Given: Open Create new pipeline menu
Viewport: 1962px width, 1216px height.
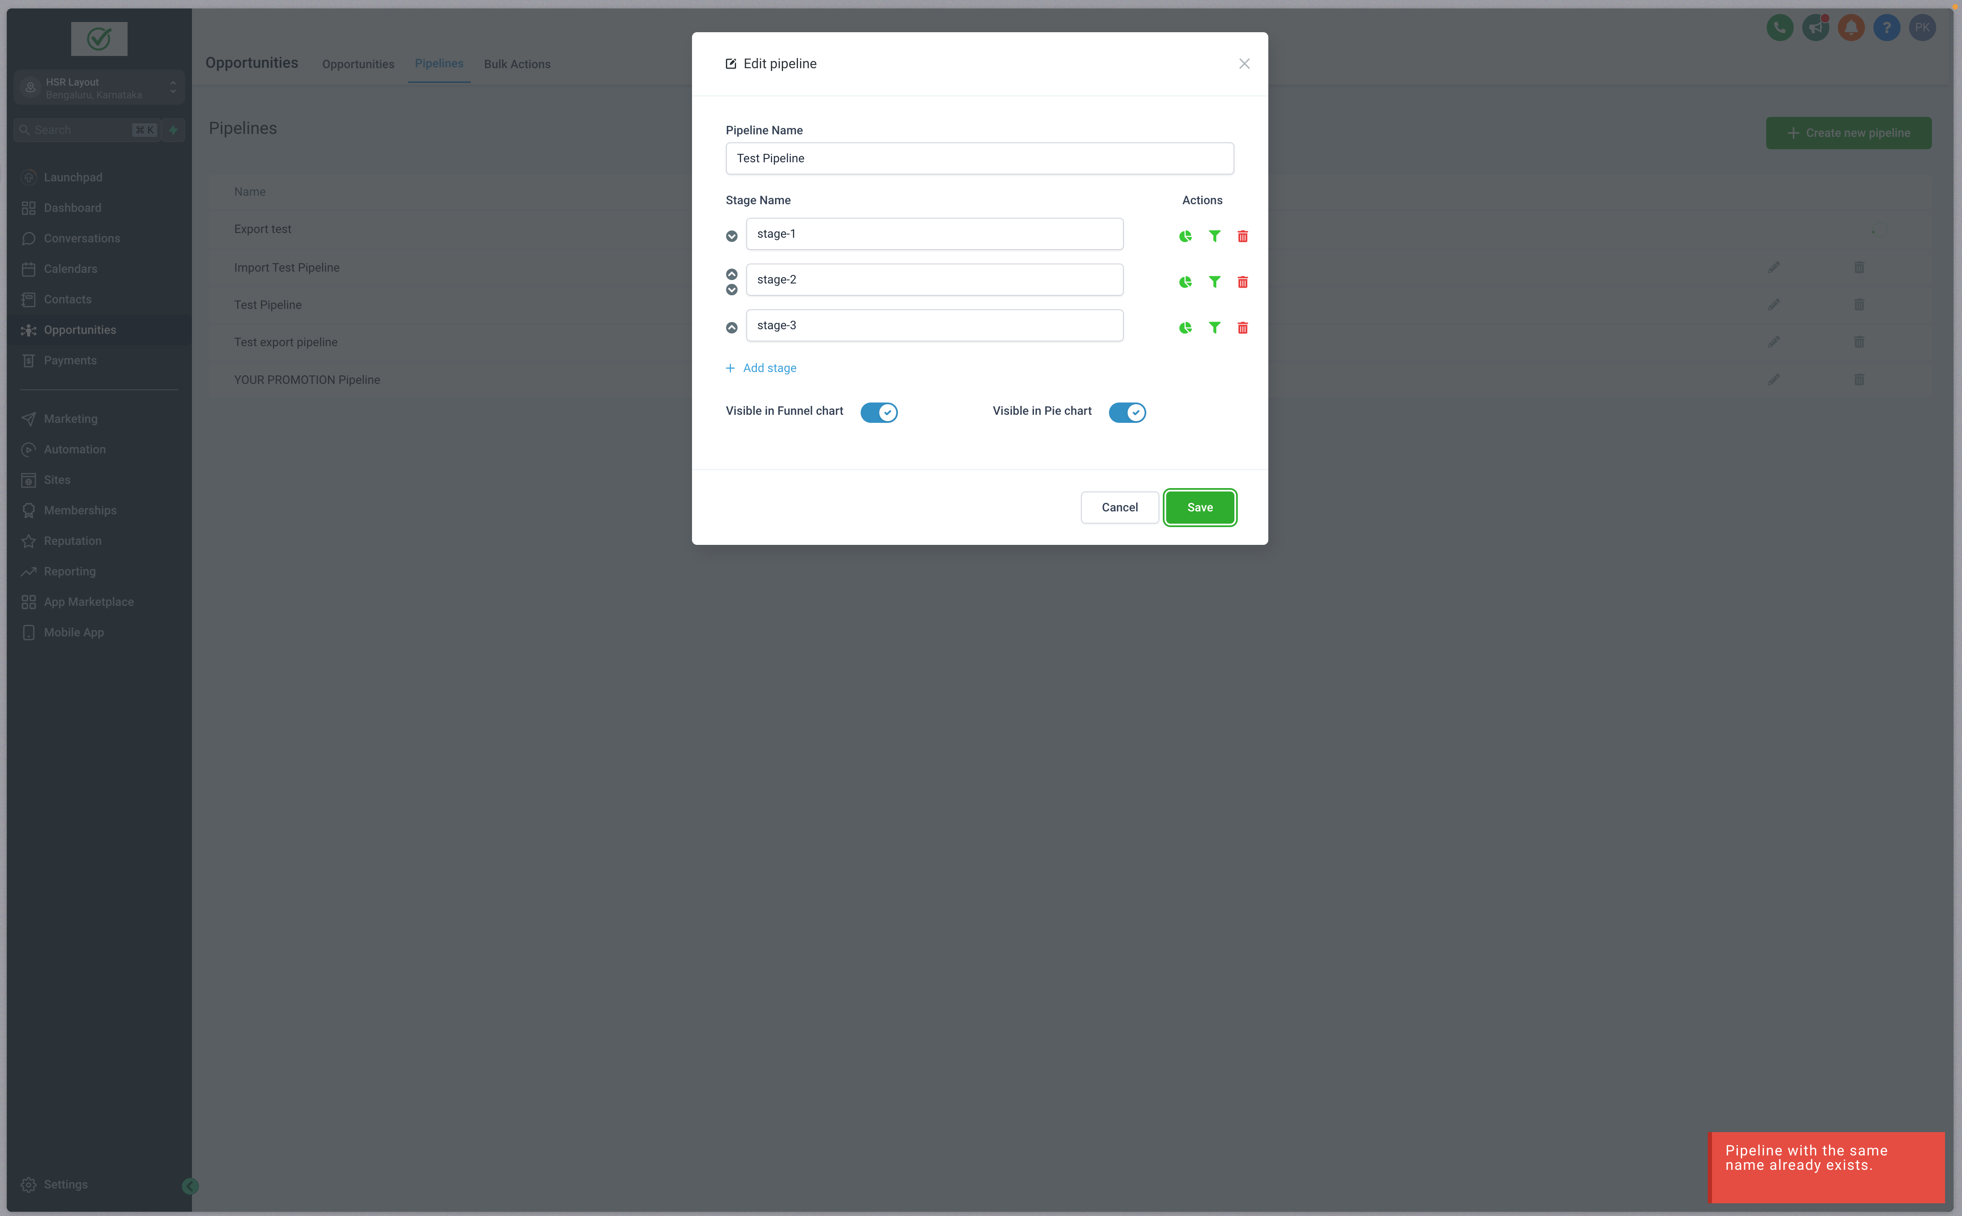Looking at the screenshot, I should click(x=1848, y=132).
